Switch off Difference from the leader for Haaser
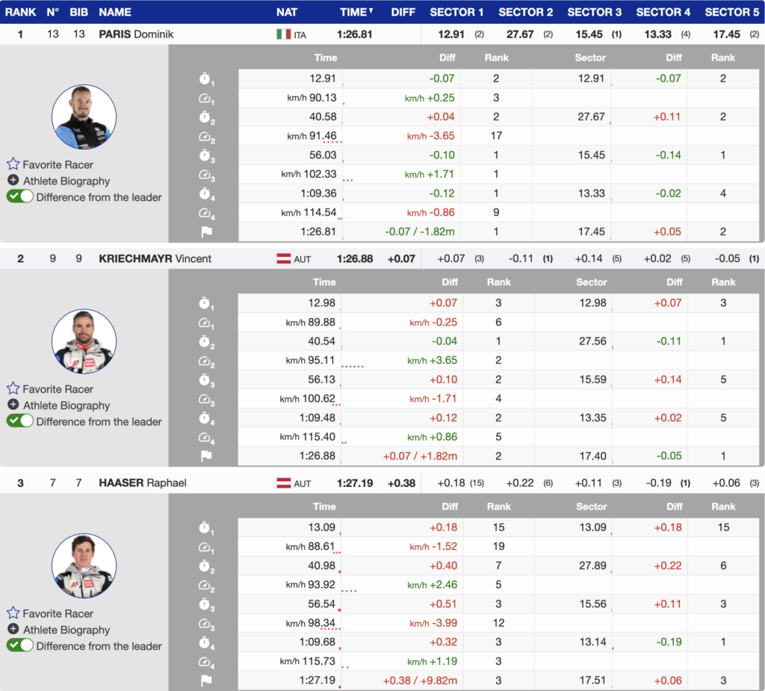765x691 pixels. pyautogui.click(x=20, y=645)
